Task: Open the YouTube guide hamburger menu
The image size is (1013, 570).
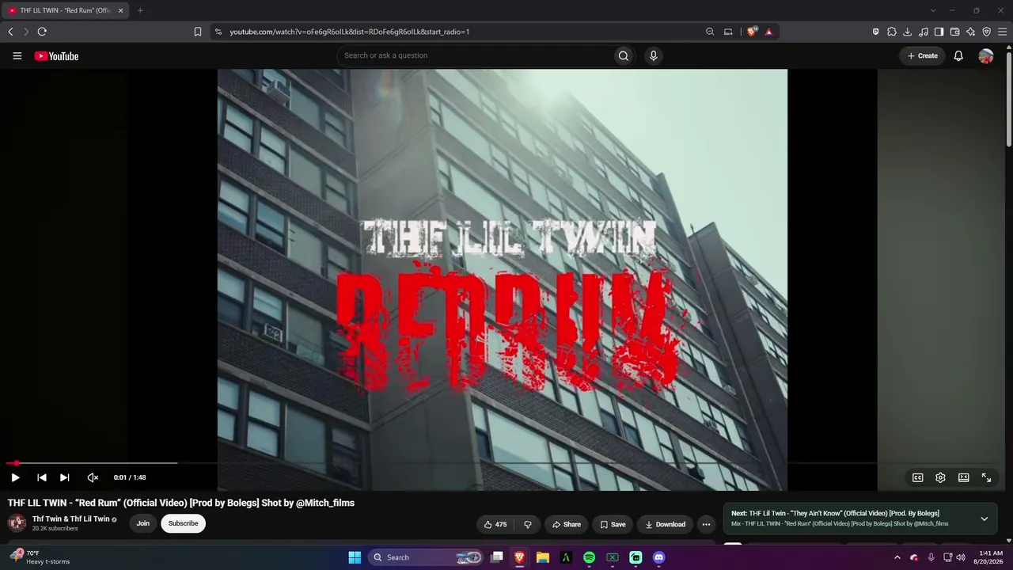Action: pos(17,56)
